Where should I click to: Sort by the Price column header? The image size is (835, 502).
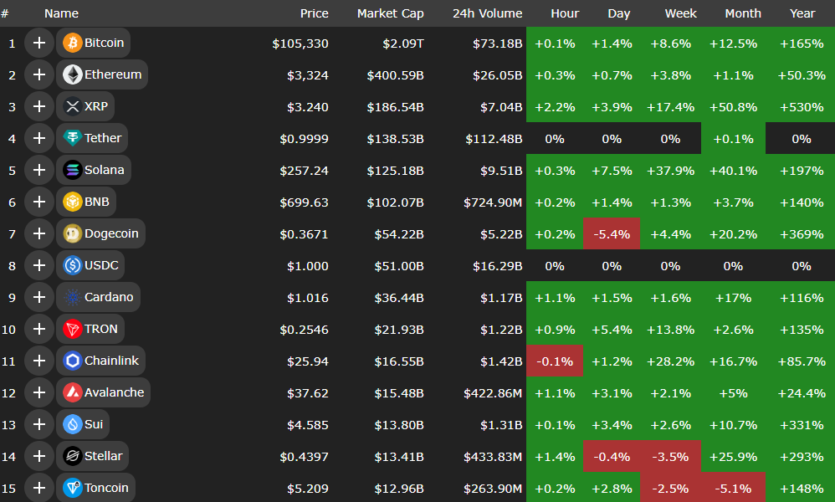315,13
